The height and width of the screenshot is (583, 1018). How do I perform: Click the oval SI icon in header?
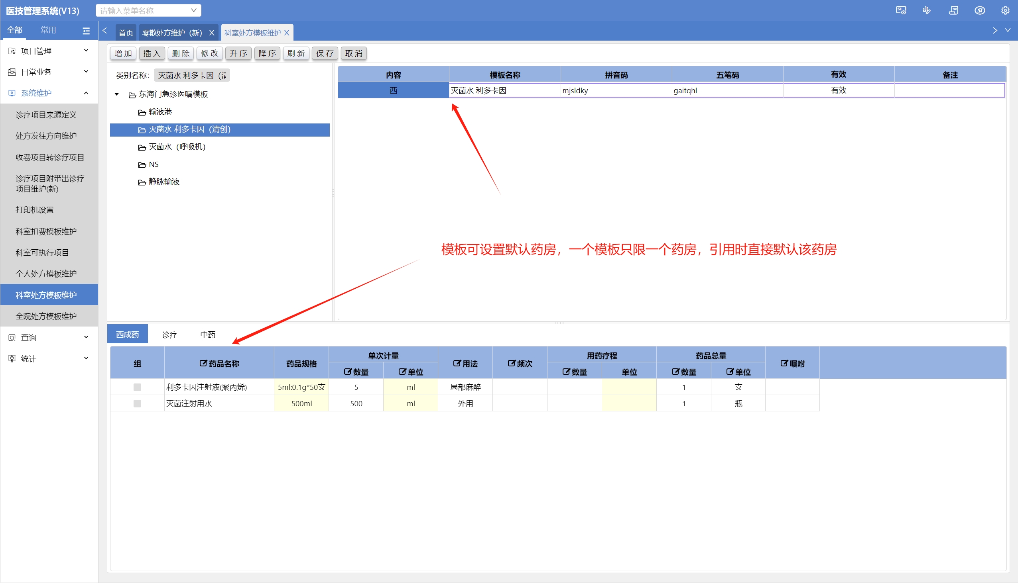pyautogui.click(x=979, y=11)
